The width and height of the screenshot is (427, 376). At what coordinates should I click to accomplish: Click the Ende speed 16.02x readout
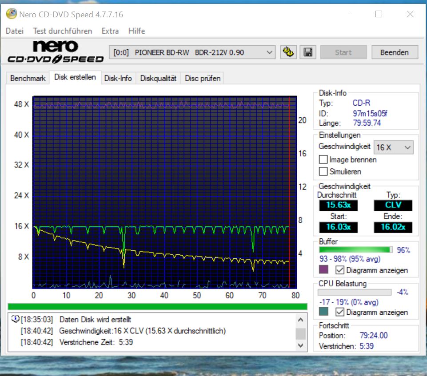pyautogui.click(x=393, y=227)
